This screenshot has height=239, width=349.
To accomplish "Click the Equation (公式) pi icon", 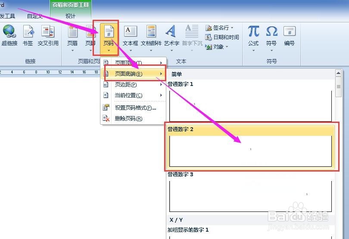I will [x=253, y=31].
